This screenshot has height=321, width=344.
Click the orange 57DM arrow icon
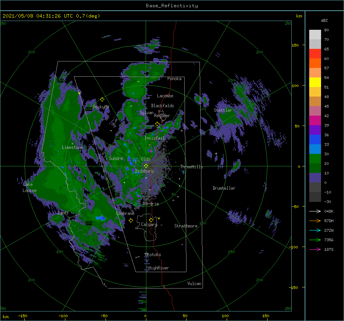pos(315,221)
